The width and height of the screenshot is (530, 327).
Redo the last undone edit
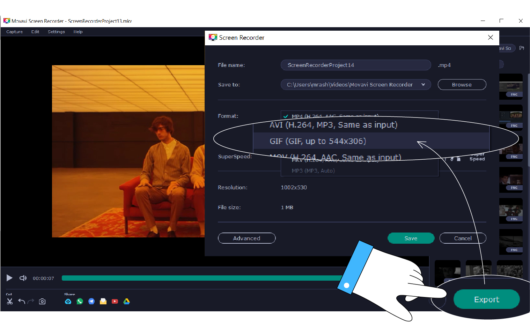pos(31,301)
